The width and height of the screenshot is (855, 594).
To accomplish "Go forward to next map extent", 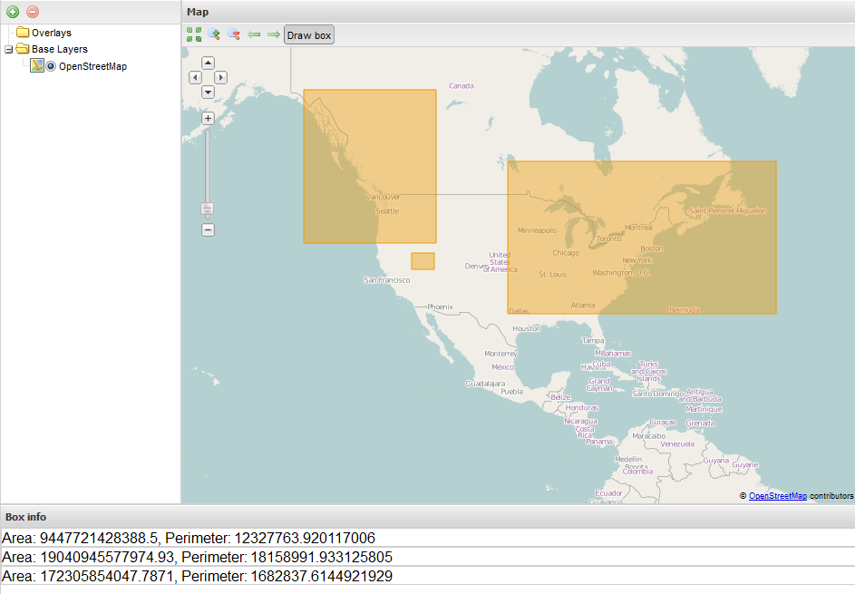I will [273, 34].
